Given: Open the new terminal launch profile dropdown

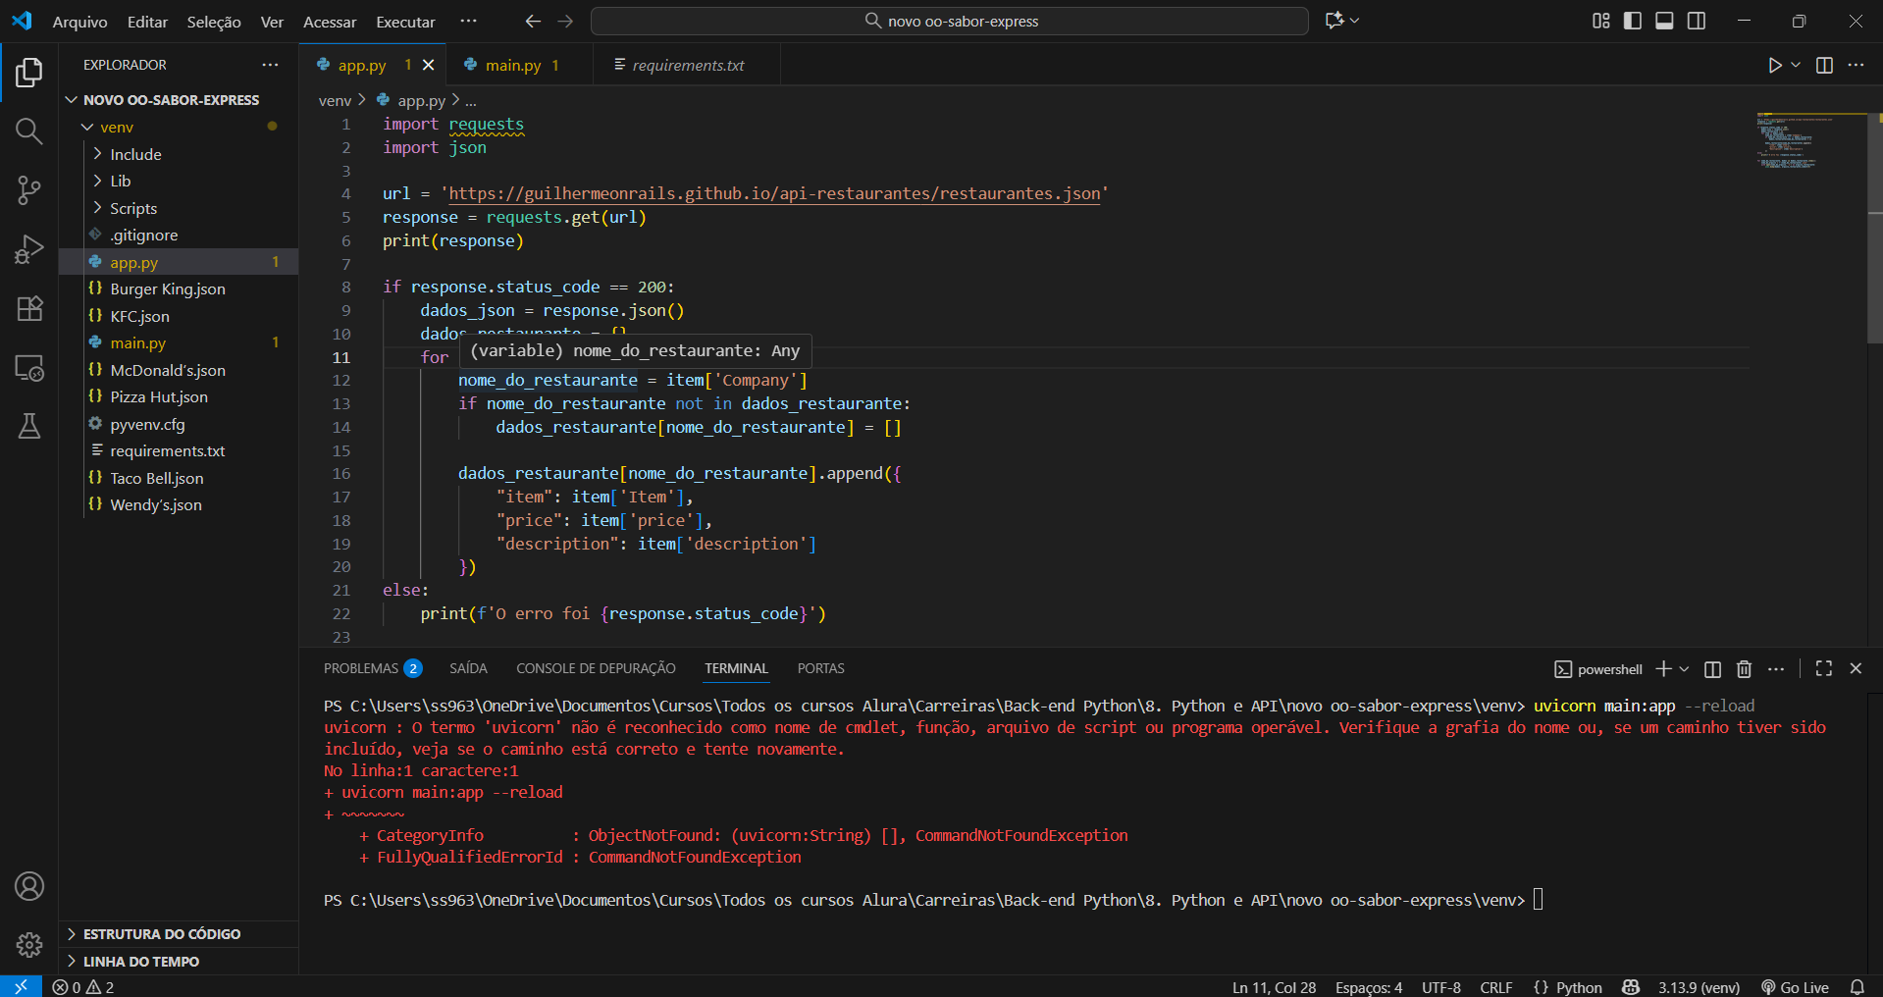Looking at the screenshot, I should (1685, 669).
